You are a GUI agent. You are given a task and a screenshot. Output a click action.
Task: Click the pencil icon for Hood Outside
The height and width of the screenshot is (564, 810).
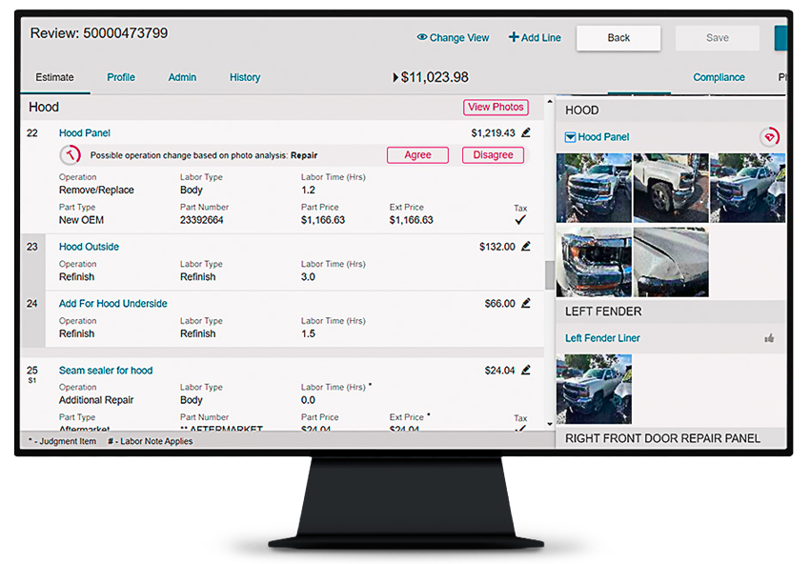pyautogui.click(x=526, y=246)
